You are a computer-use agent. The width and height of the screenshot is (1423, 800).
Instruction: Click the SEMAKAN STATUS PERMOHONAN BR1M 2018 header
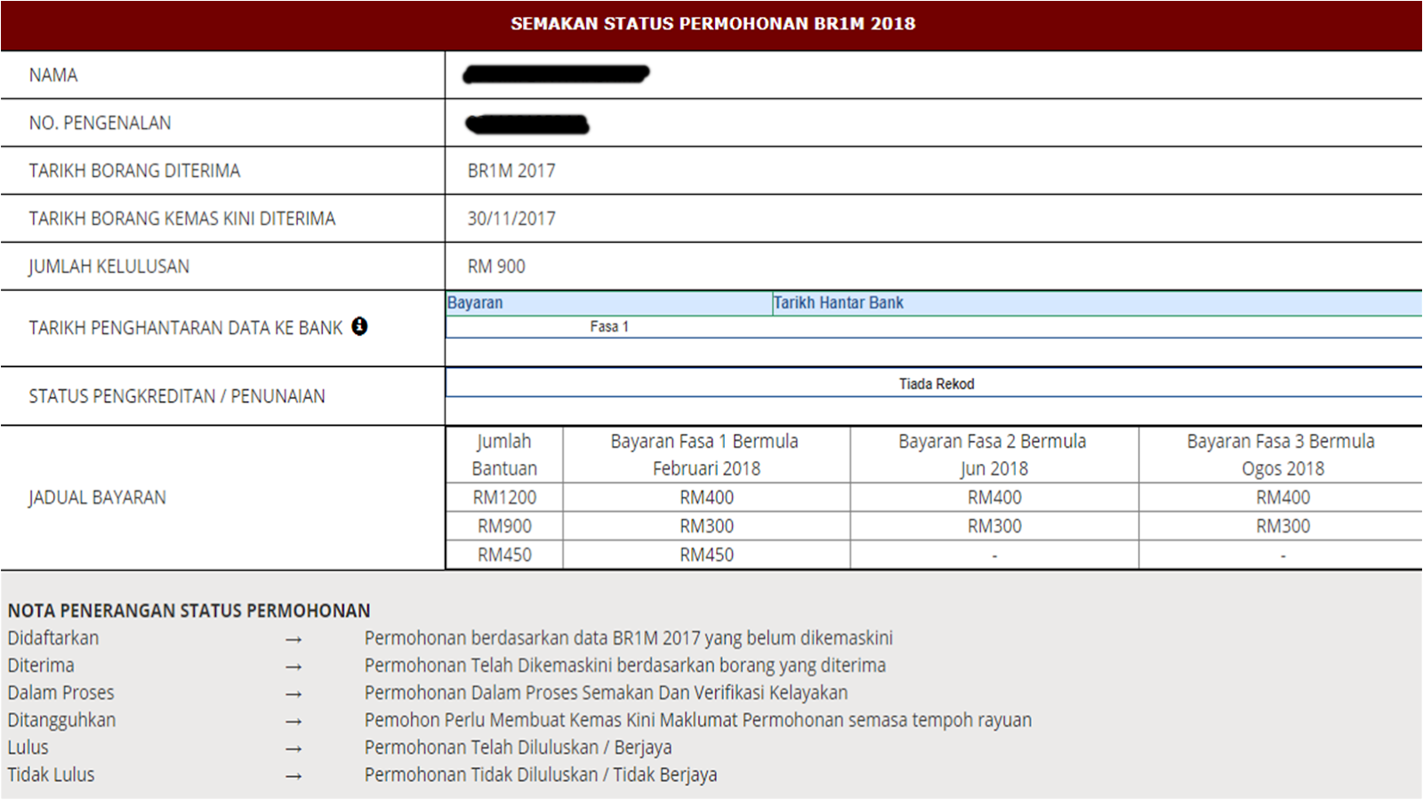pos(712,24)
